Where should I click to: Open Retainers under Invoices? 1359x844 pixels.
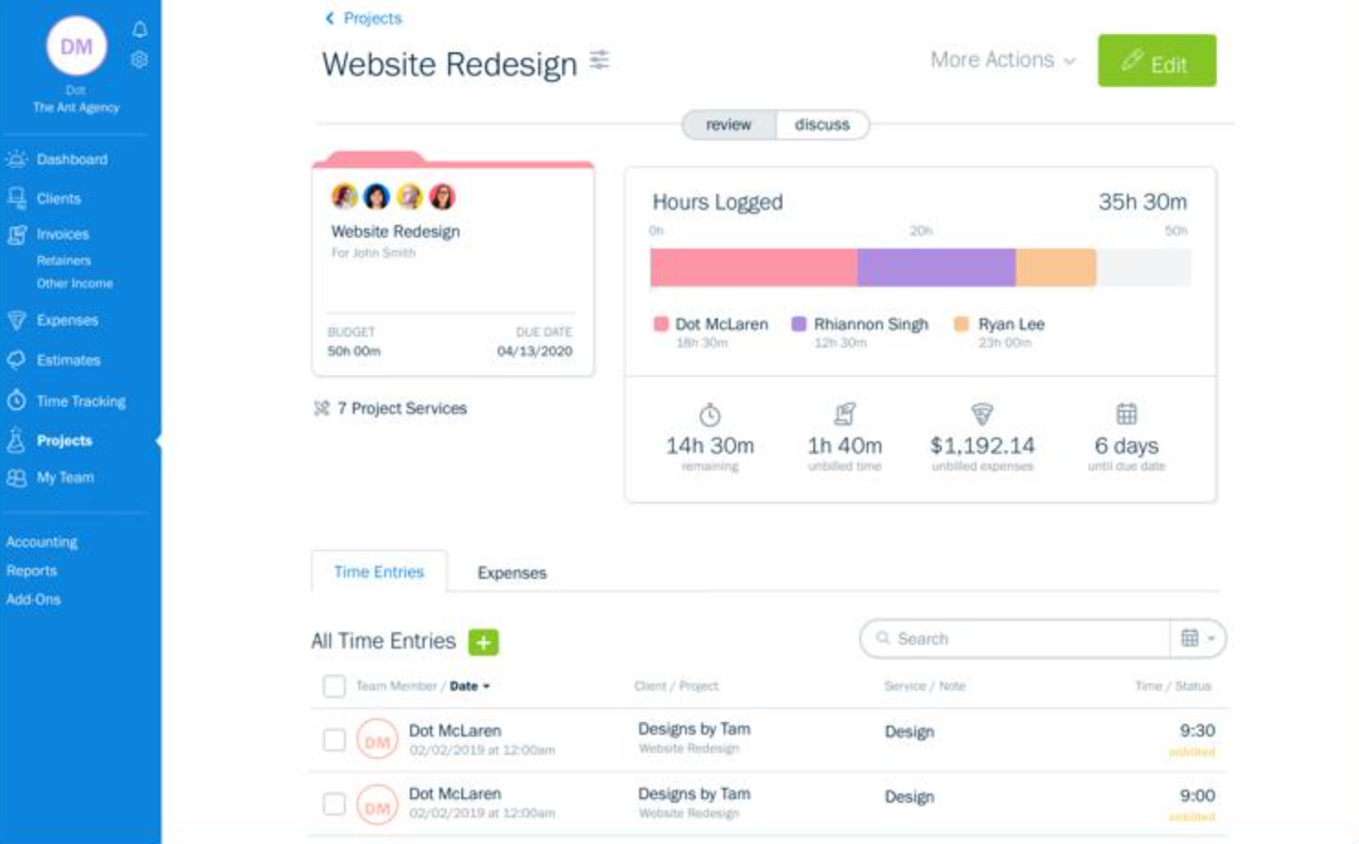click(64, 261)
